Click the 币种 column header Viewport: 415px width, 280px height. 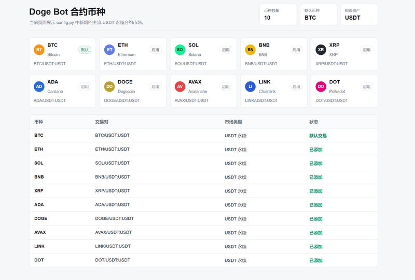pyautogui.click(x=38, y=122)
